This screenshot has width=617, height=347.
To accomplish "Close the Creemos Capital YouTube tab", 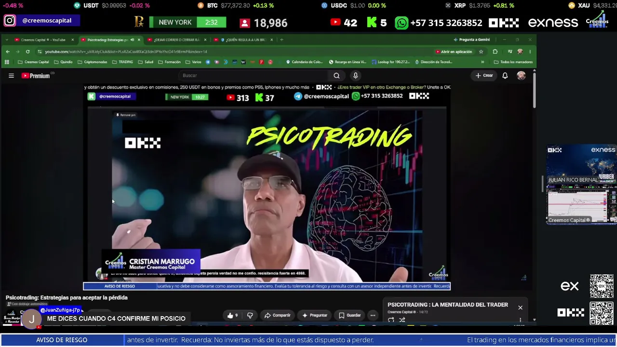I will (x=73, y=40).
